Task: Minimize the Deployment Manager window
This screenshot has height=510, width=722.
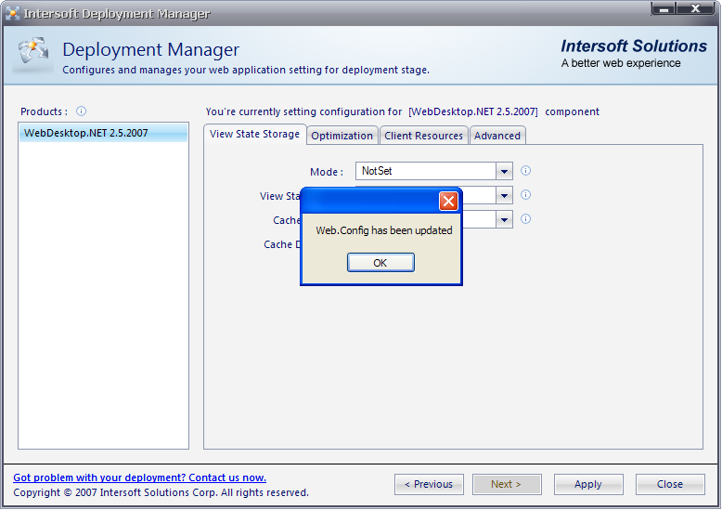Action: point(664,9)
